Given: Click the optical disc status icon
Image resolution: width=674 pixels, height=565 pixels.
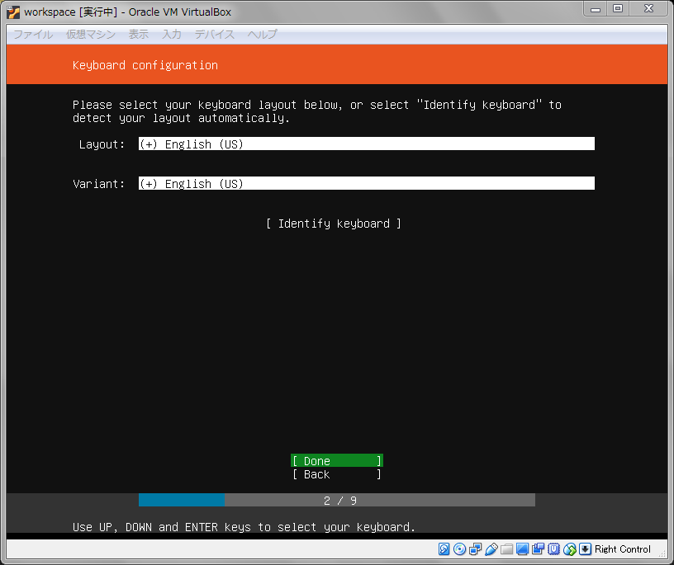Looking at the screenshot, I should click(x=459, y=549).
